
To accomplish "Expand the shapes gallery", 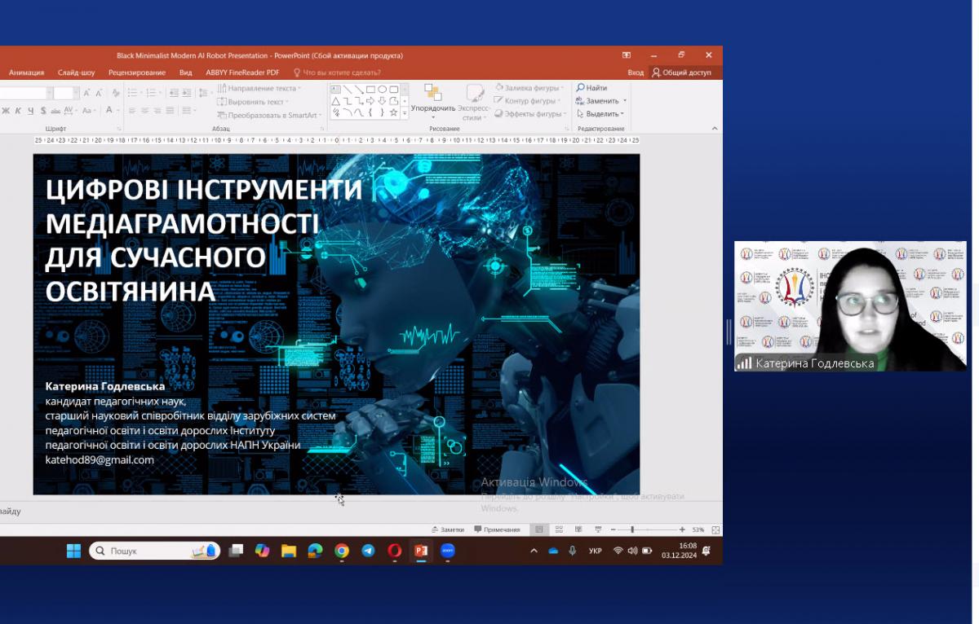I will (405, 113).
